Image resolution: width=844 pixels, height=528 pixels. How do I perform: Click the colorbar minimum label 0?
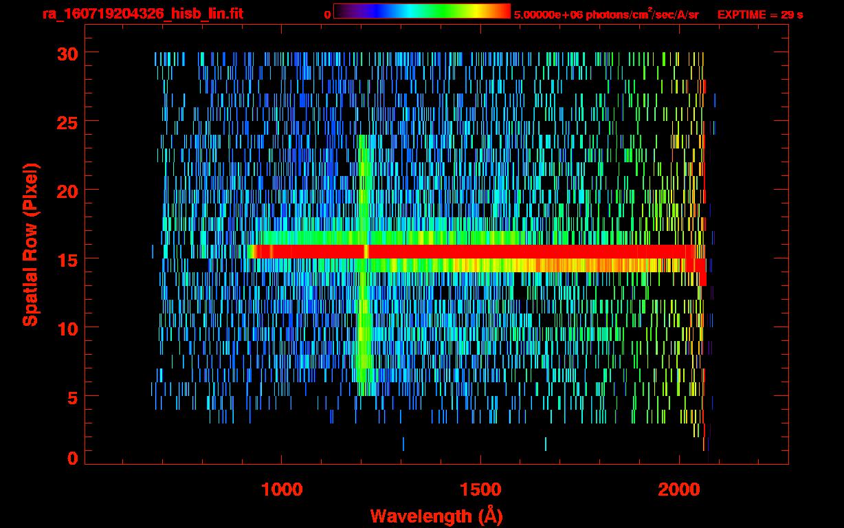(327, 14)
